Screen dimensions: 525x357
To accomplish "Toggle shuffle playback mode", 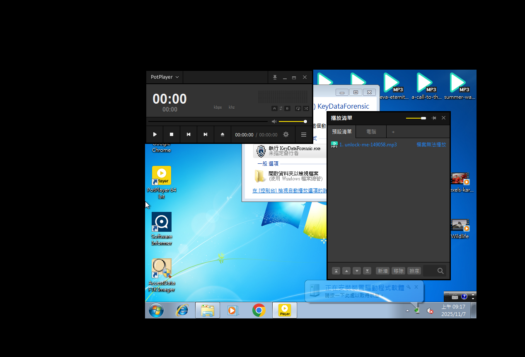I will 306,108.
